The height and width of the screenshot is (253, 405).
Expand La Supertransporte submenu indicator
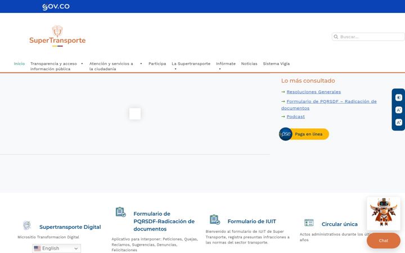click(175, 69)
